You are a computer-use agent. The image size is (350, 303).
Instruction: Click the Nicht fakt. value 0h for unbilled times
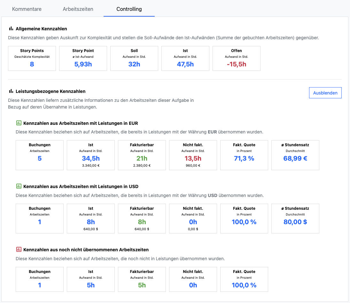click(193, 285)
